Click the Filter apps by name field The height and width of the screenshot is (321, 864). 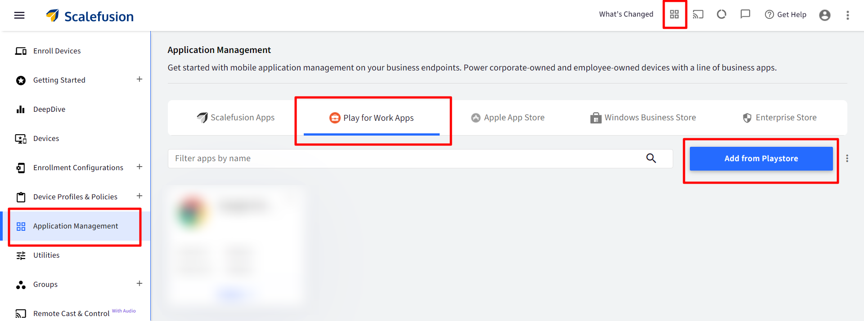(x=420, y=158)
